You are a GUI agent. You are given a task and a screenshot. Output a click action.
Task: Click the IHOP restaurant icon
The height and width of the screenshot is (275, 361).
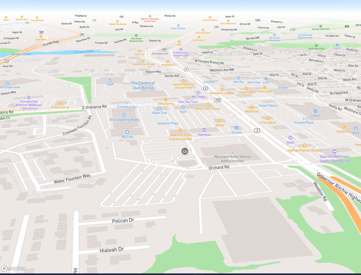point(179,42)
